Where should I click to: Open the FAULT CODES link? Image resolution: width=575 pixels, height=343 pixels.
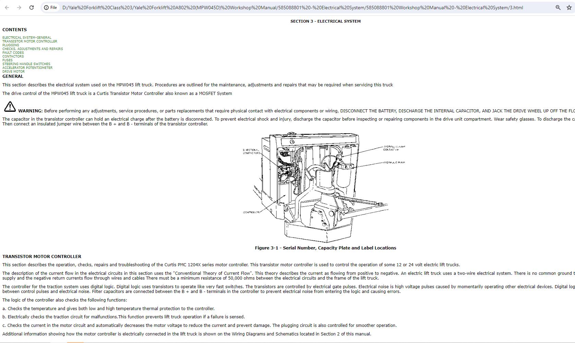(13, 53)
